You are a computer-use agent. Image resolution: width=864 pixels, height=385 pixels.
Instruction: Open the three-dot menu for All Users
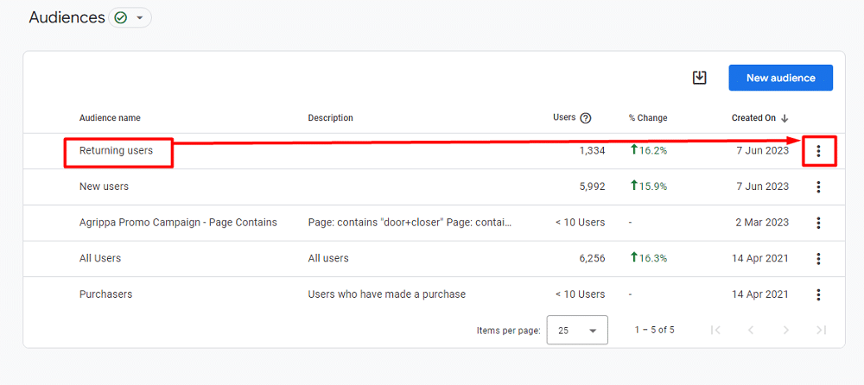[818, 259]
